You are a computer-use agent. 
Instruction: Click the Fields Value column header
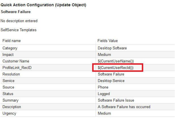pyautogui.click(x=107, y=41)
